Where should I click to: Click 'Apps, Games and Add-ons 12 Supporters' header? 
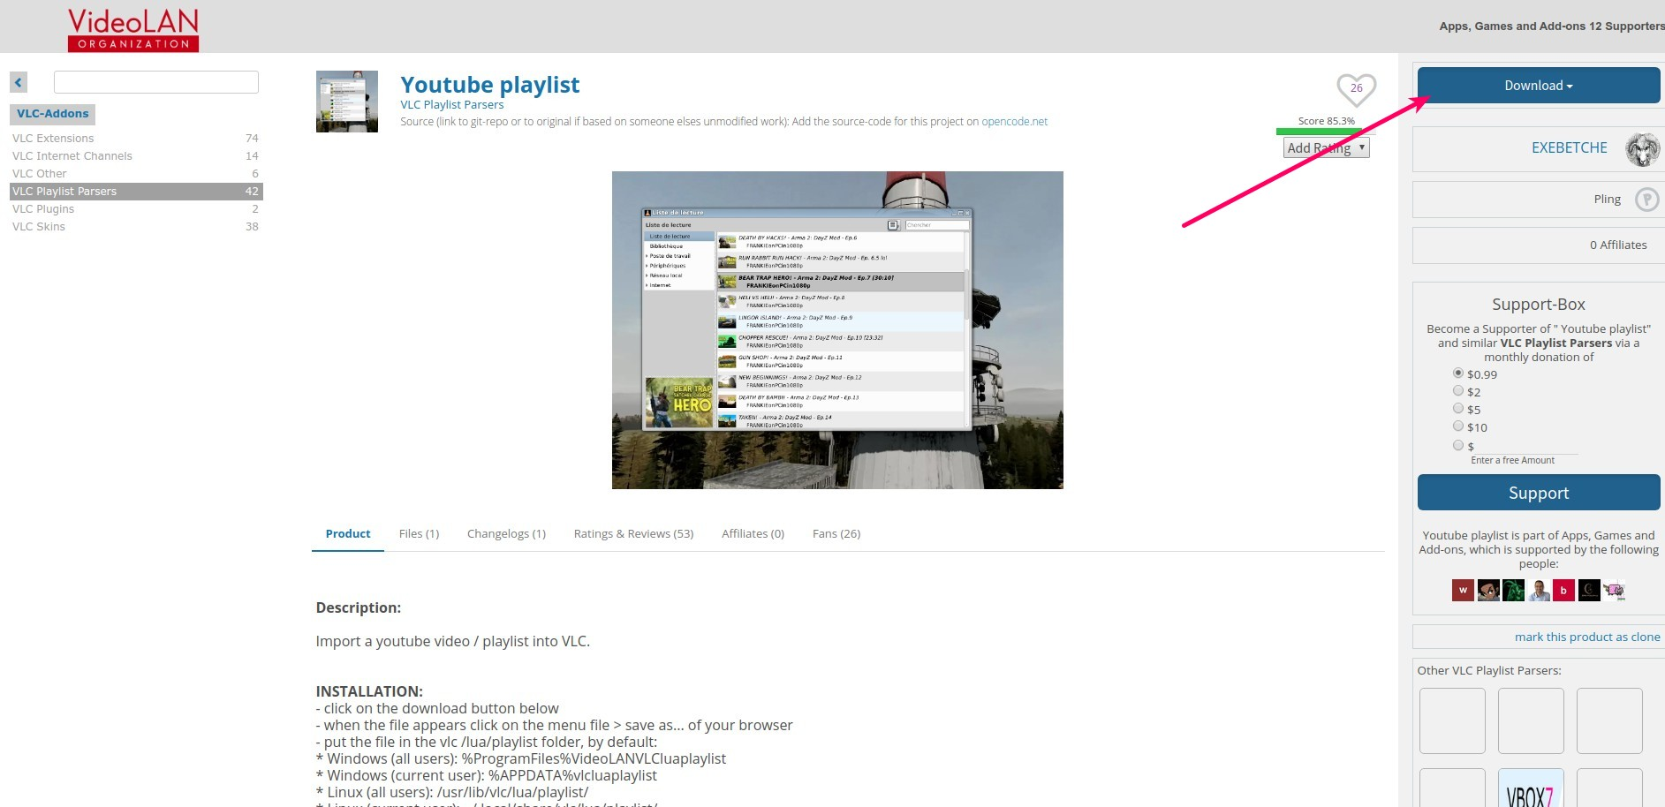[1552, 26]
